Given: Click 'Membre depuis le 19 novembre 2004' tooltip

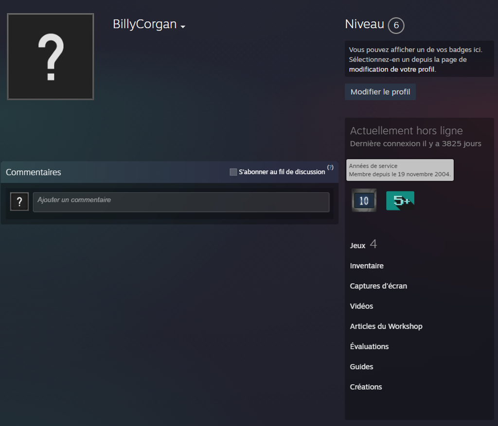Looking at the screenshot, I should click(400, 174).
